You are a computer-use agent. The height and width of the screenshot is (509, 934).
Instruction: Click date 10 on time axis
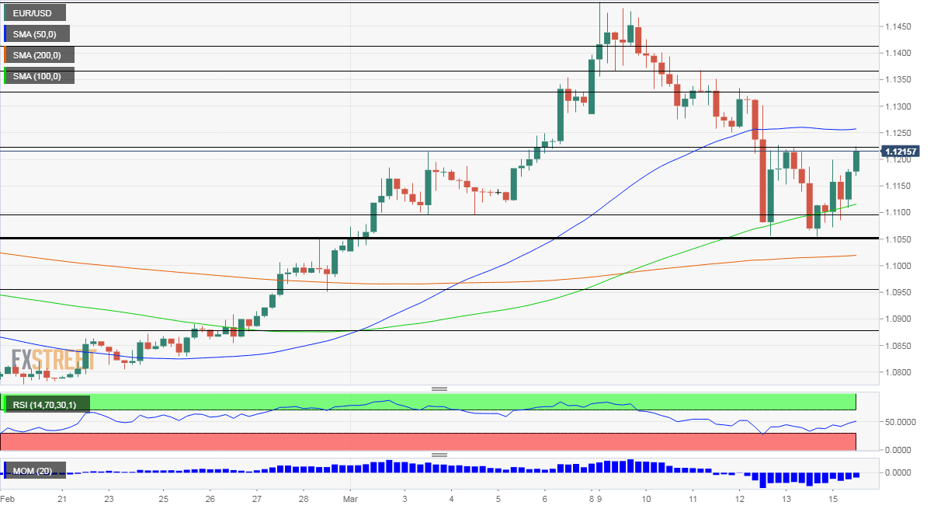point(646,497)
